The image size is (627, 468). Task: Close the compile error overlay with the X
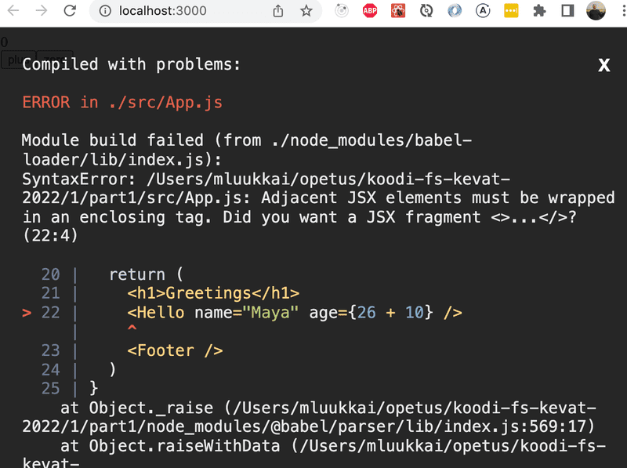point(603,65)
